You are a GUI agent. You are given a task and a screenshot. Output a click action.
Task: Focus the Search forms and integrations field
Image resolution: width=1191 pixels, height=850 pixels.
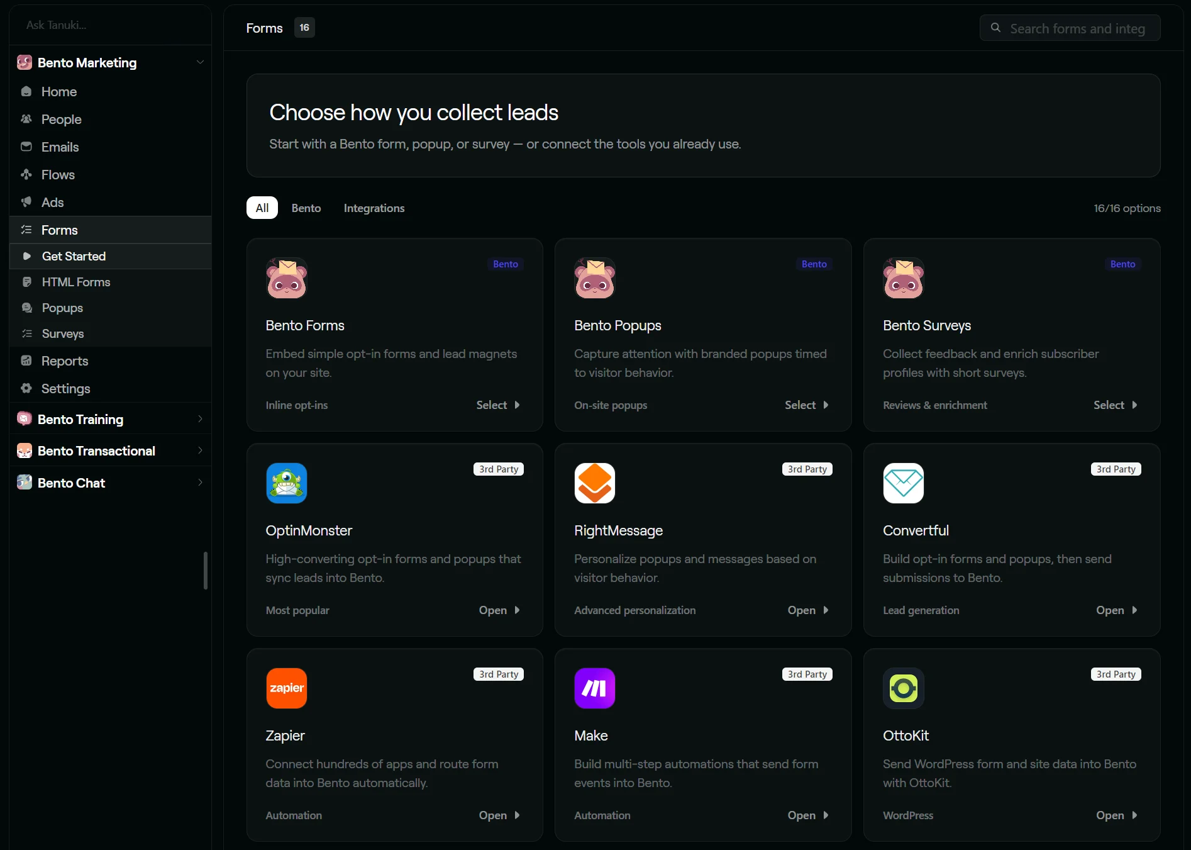click(x=1070, y=28)
